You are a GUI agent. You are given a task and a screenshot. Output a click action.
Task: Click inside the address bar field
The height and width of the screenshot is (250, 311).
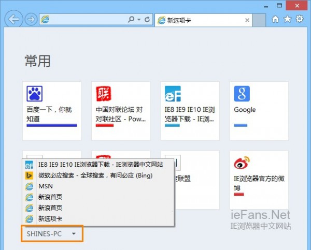pos(96,19)
